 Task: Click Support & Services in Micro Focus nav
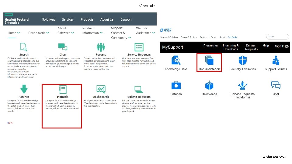pos(189,37)
